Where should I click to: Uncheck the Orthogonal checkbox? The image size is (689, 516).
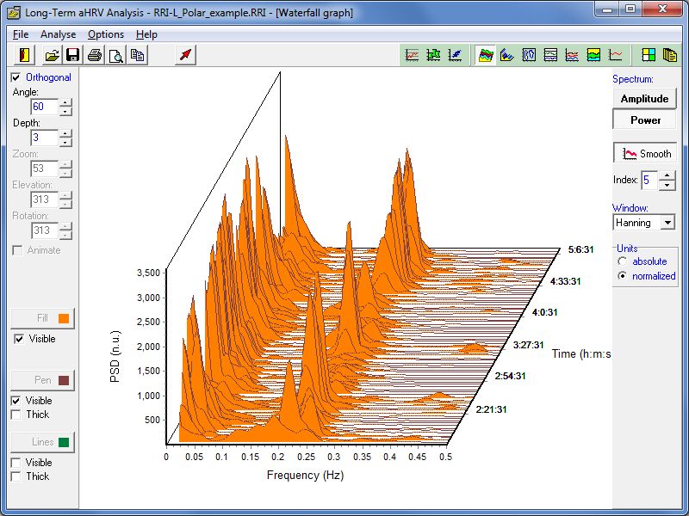pyautogui.click(x=16, y=77)
